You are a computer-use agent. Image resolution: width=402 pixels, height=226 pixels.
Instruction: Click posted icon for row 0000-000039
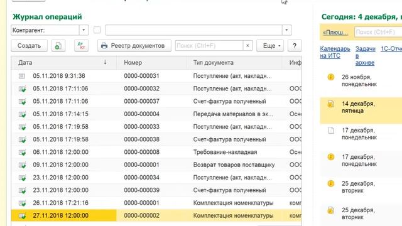tap(23, 190)
